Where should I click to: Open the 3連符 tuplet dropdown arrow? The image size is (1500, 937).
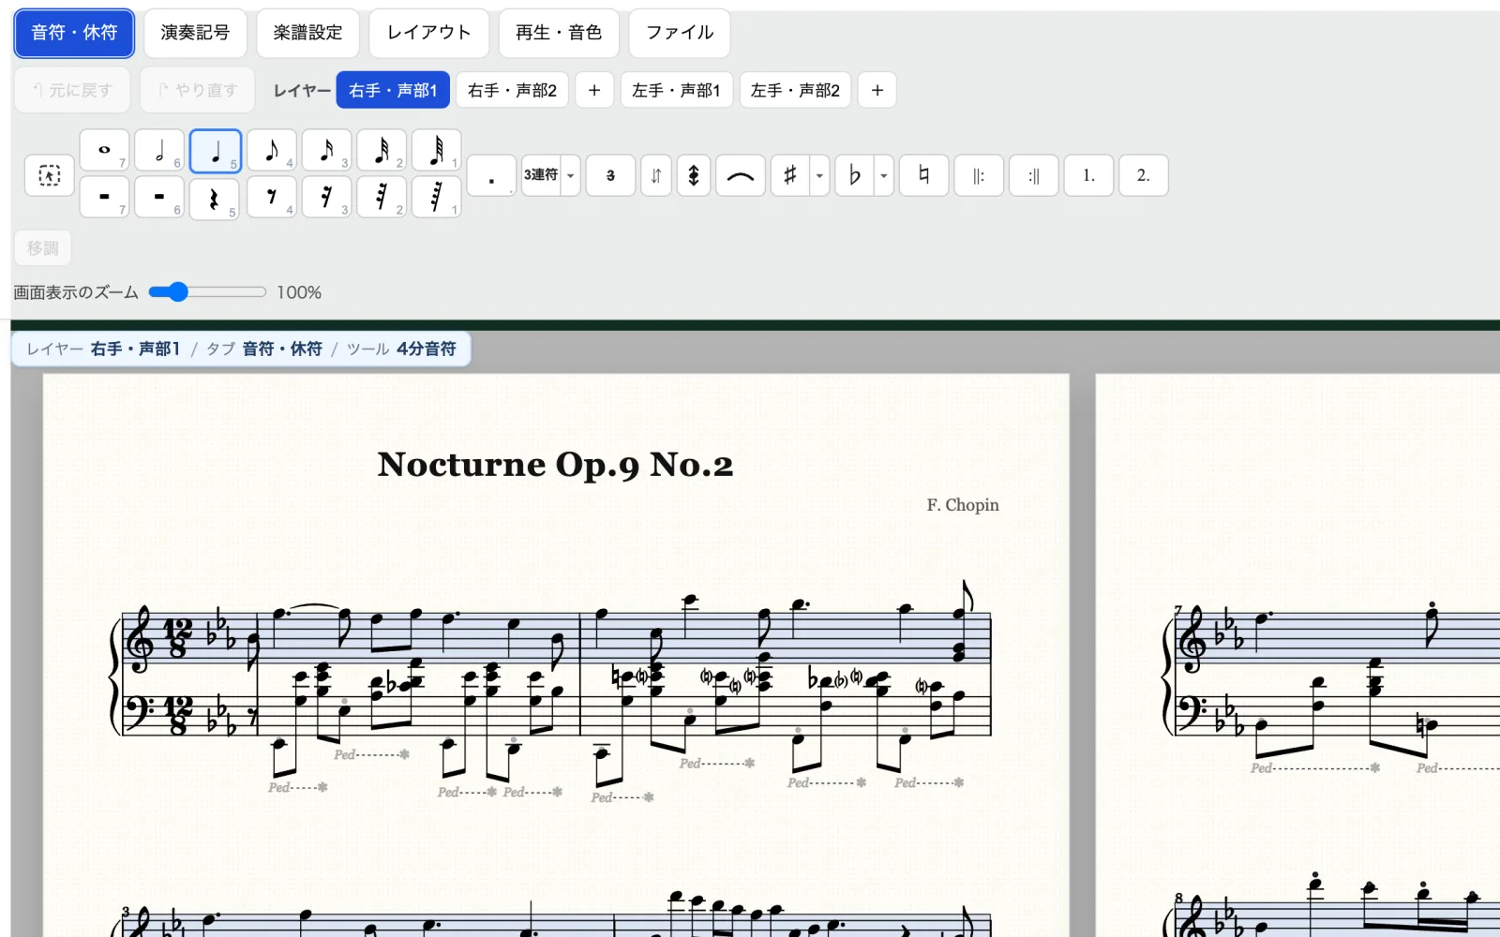coord(570,175)
